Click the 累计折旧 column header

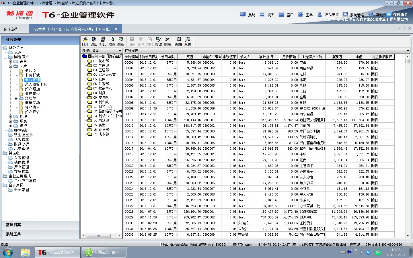click(x=266, y=57)
